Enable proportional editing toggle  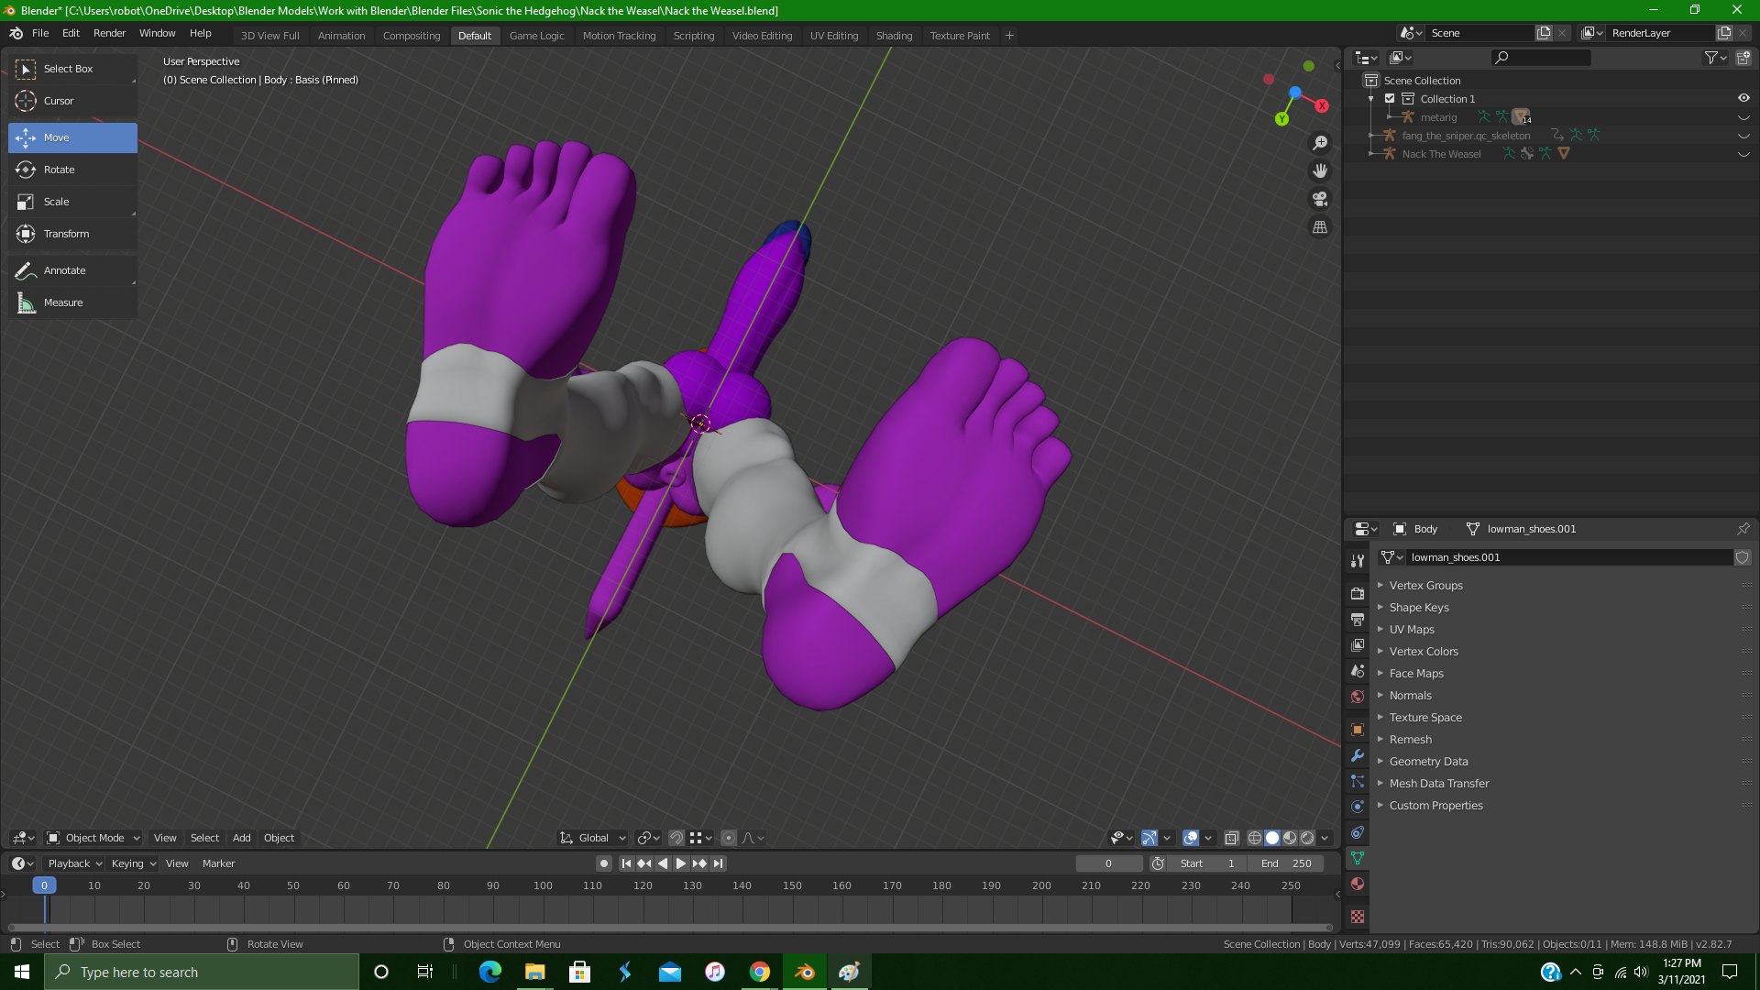point(729,838)
